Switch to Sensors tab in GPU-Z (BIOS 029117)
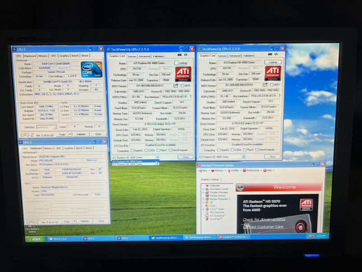 click(x=132, y=56)
